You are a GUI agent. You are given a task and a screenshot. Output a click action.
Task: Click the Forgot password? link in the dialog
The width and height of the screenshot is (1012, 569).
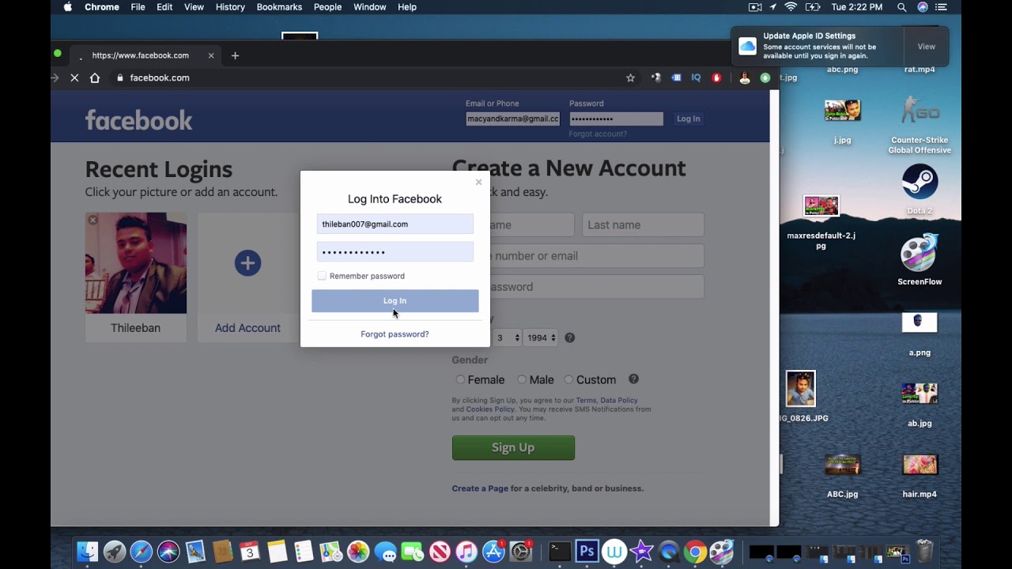pyautogui.click(x=395, y=334)
